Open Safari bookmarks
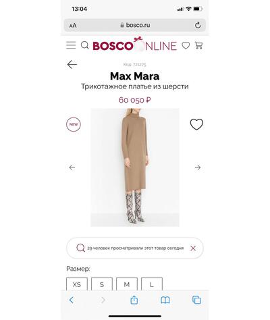The height and width of the screenshot is (320, 270). [x=165, y=300]
